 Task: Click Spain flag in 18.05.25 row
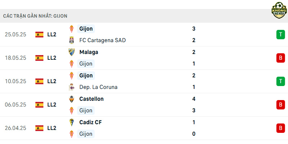[39, 58]
